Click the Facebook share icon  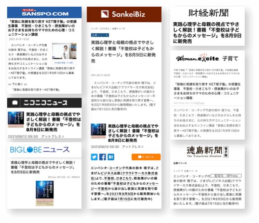[103, 157]
